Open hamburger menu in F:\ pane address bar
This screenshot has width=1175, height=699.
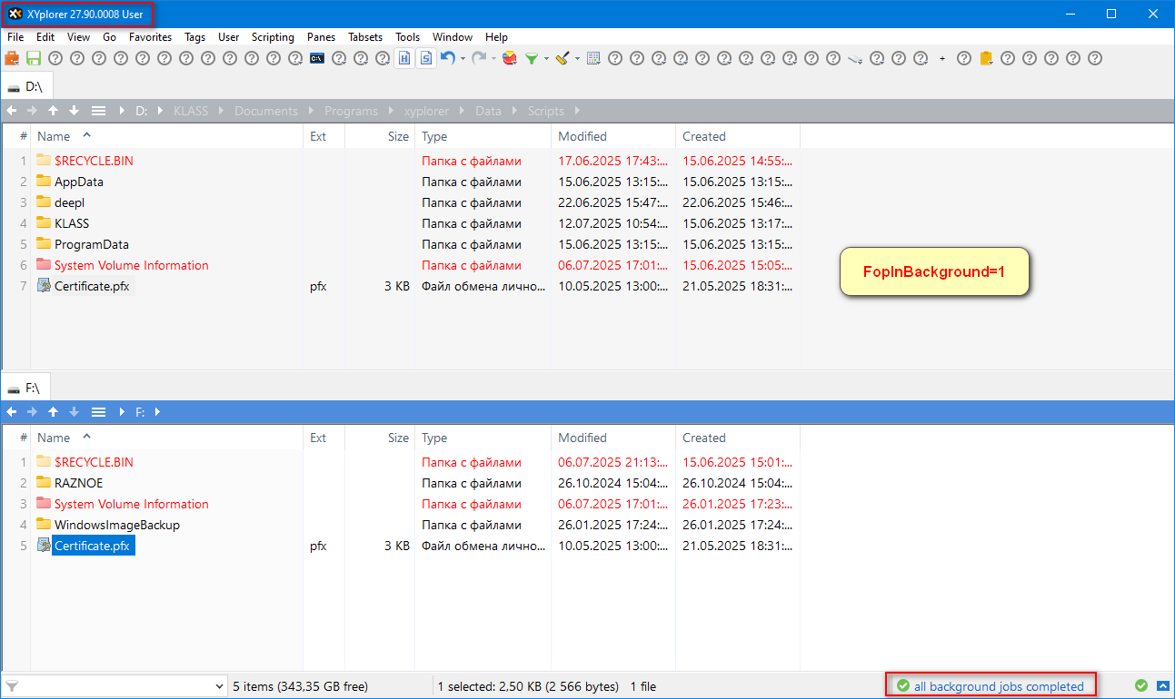click(99, 411)
